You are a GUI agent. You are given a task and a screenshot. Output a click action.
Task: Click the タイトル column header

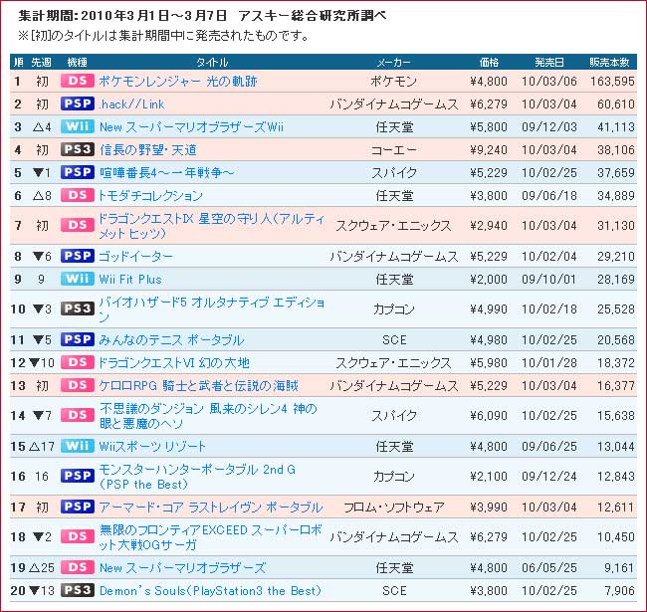tap(212, 63)
